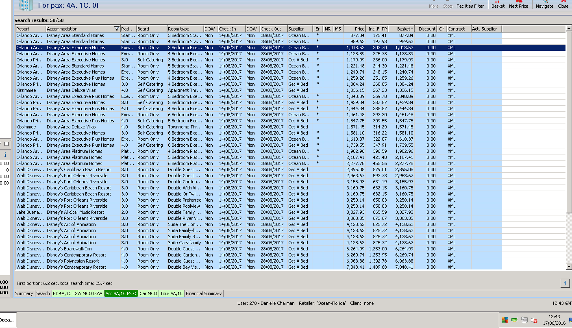Sort by the Room type column header
Screen dimensions: 572x328
click(x=185, y=29)
